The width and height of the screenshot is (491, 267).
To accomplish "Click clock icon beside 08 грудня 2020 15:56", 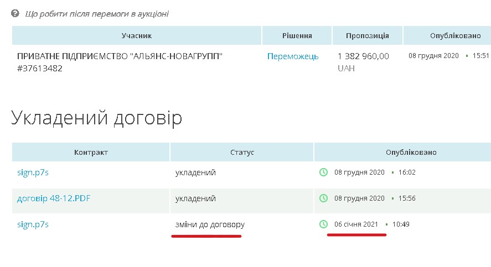I will [x=324, y=198].
